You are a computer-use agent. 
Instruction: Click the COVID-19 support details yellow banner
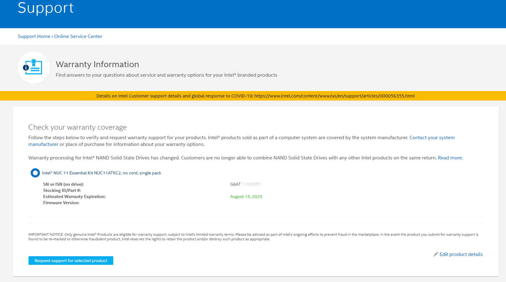coord(253,96)
